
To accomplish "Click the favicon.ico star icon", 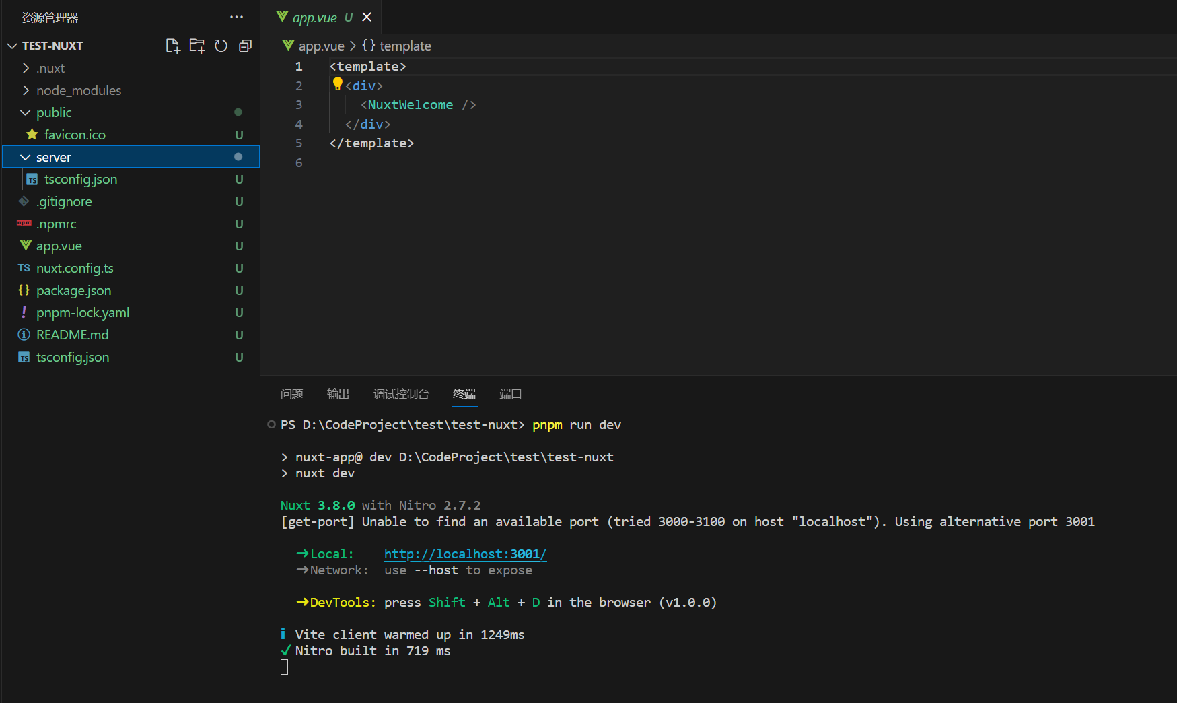I will 32,135.
